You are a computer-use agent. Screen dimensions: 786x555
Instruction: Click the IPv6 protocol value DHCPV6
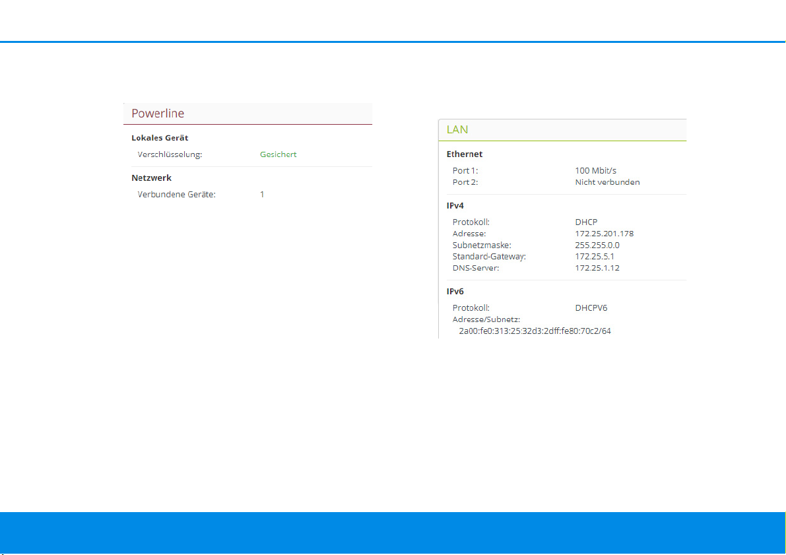[x=591, y=308]
